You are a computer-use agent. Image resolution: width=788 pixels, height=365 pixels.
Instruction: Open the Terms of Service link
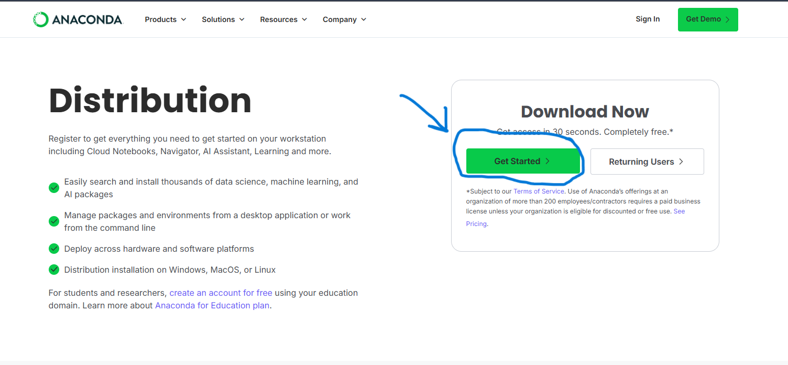(539, 191)
